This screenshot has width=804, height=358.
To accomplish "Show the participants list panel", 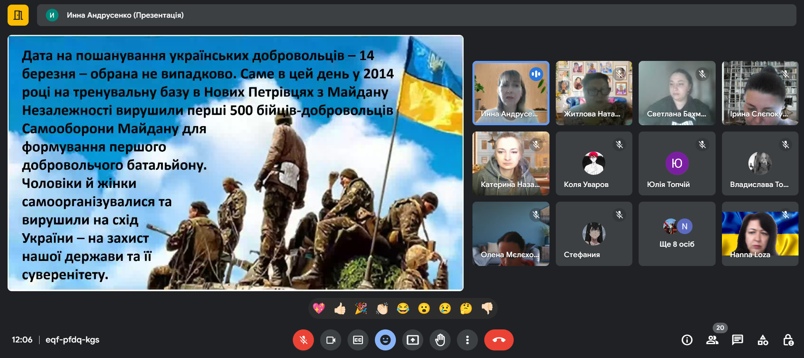I will point(712,340).
